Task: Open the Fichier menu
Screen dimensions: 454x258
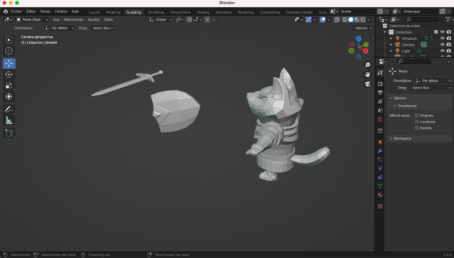Action: [16, 11]
